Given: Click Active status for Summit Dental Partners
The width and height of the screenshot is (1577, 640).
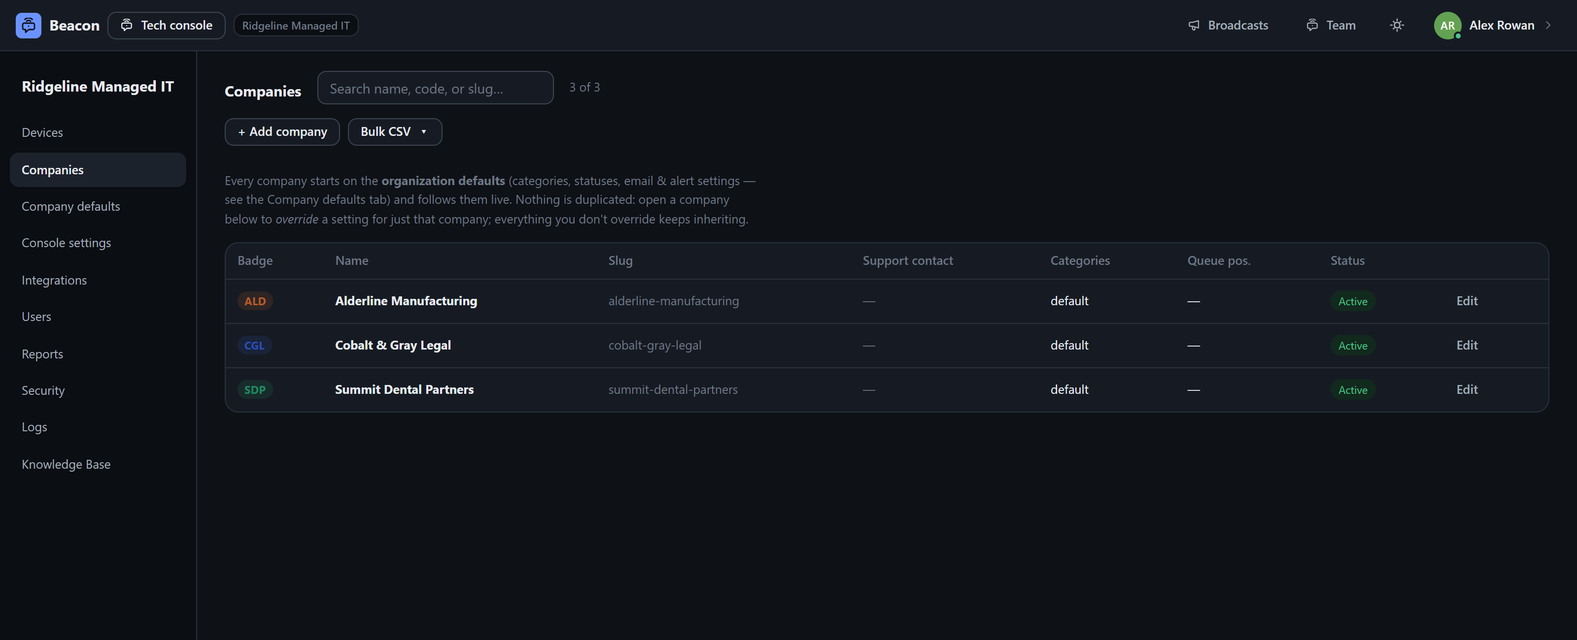Looking at the screenshot, I should pyautogui.click(x=1352, y=390).
